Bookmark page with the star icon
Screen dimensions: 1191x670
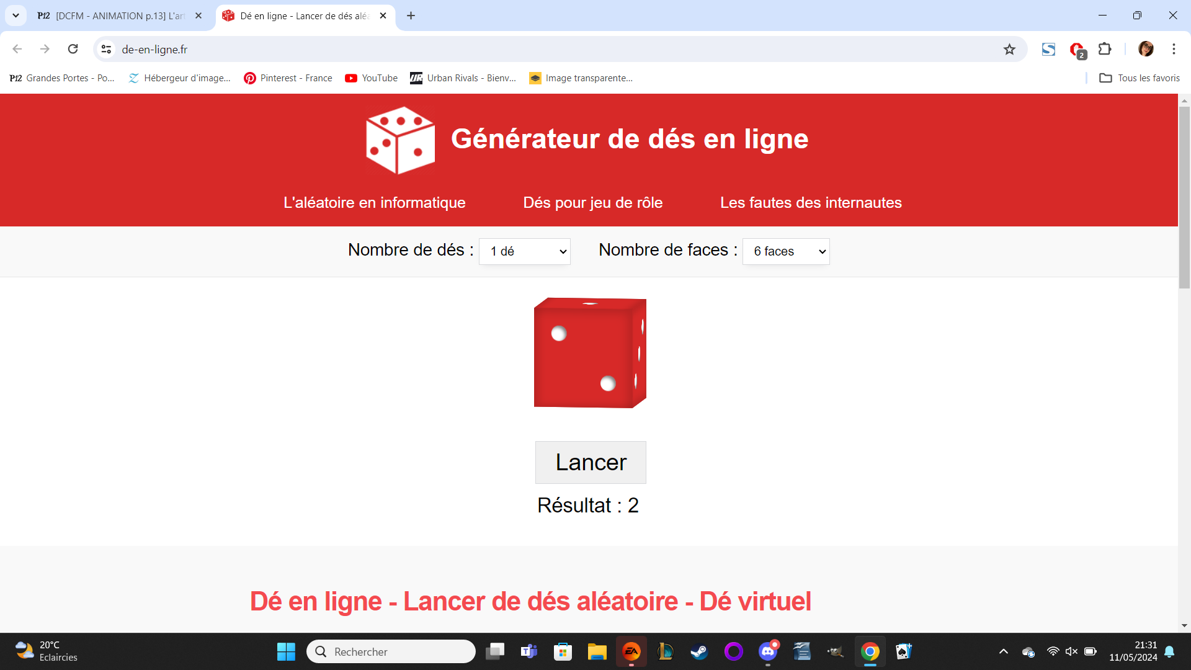click(x=1009, y=50)
